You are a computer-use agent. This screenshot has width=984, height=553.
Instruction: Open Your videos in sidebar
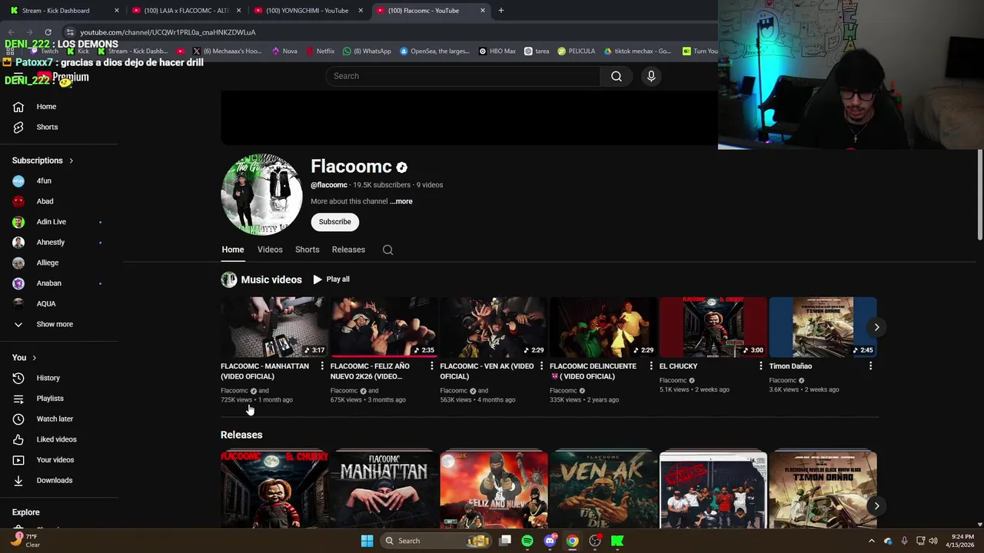pos(55,460)
